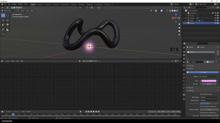Open the Render menu

[14, 4]
